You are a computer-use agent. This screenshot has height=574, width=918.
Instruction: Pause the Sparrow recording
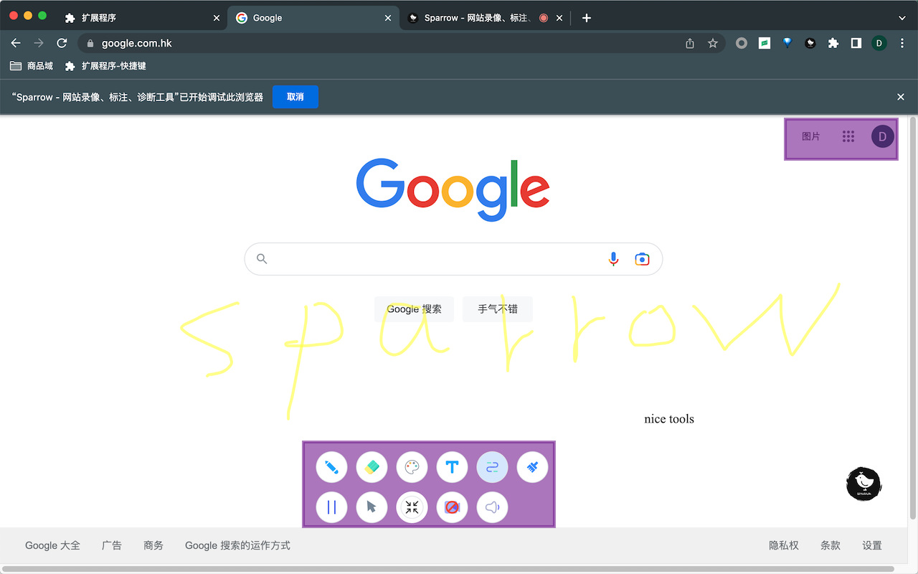tap(331, 507)
